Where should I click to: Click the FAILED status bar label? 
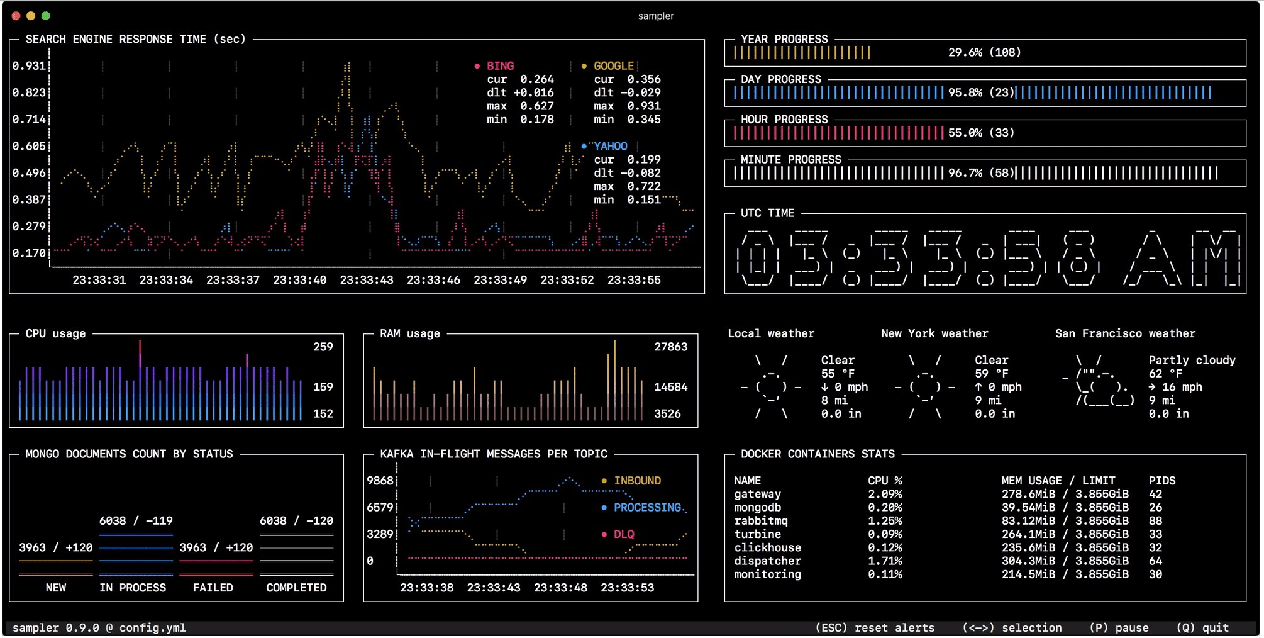pyautogui.click(x=213, y=588)
